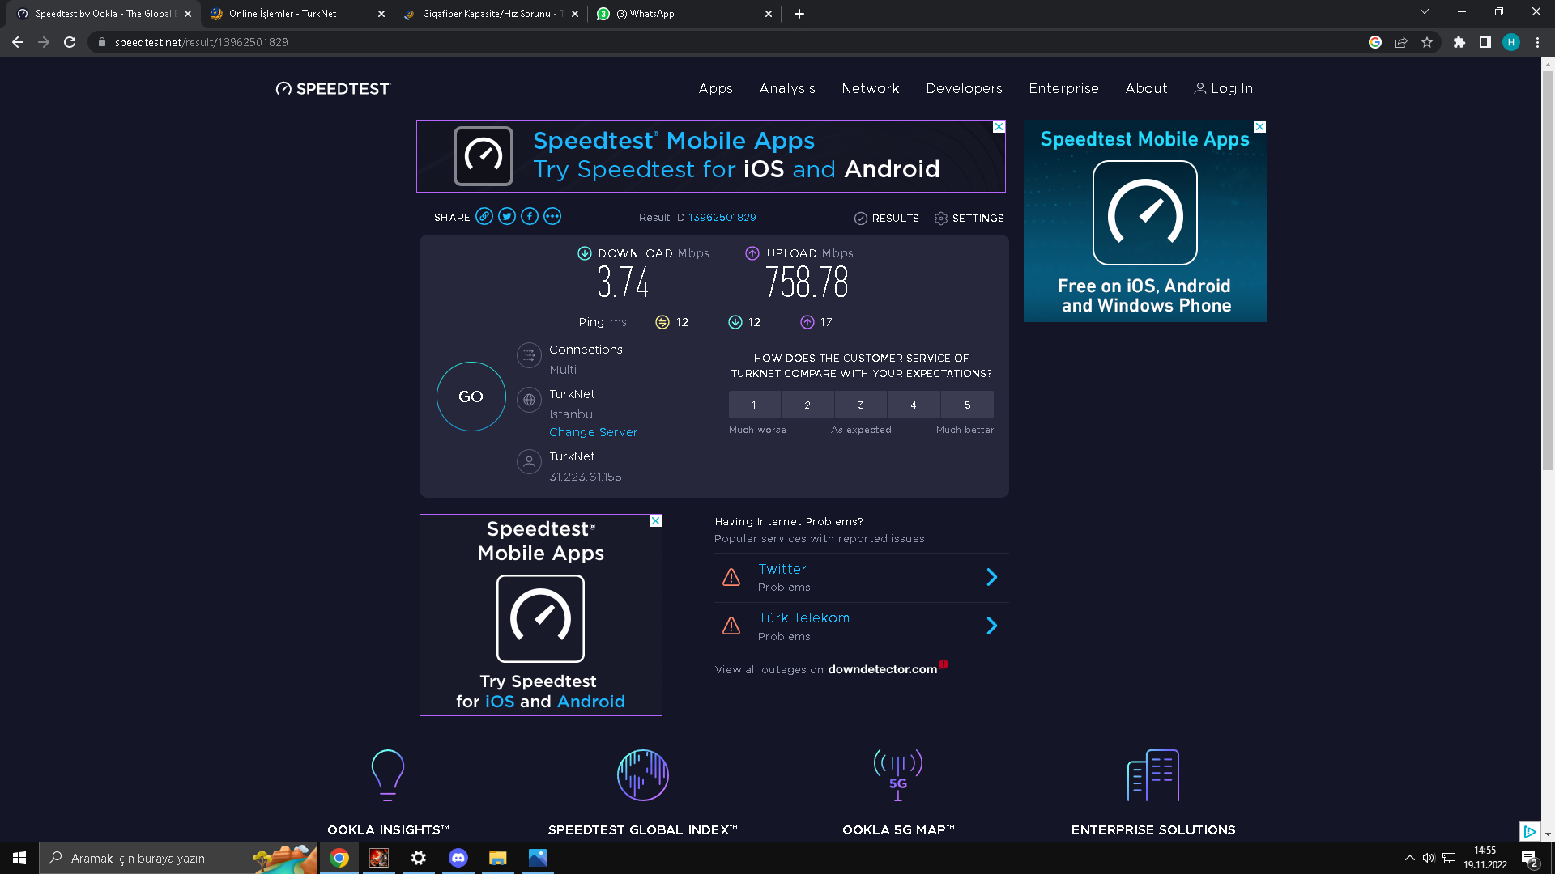Image resolution: width=1555 pixels, height=874 pixels.
Task: Share this page icon in address bar
Action: pyautogui.click(x=1401, y=42)
